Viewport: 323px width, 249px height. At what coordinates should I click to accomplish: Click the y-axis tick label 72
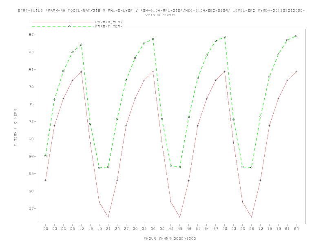[31, 122]
